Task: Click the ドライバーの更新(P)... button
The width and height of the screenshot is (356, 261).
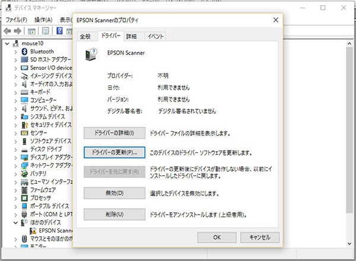Action: 115,152
